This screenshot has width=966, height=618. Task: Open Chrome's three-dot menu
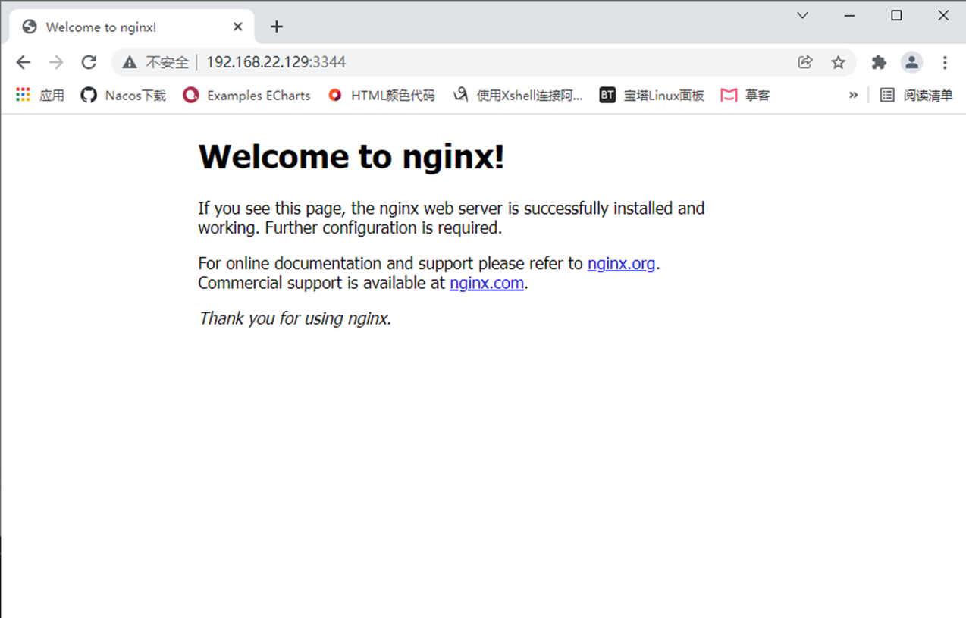pyautogui.click(x=945, y=62)
